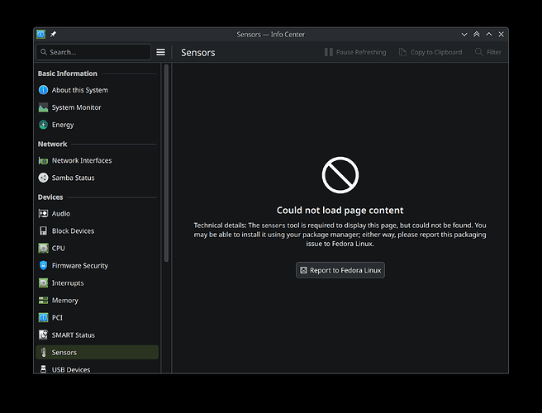Toggle the pin window icon
Image resolution: width=542 pixels, height=413 pixels.
(53, 34)
